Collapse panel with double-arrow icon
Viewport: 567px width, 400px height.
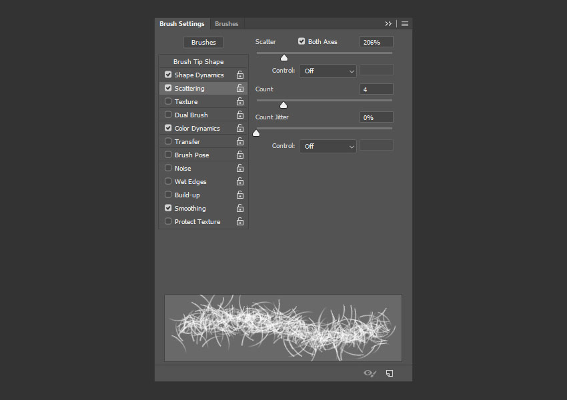388,24
